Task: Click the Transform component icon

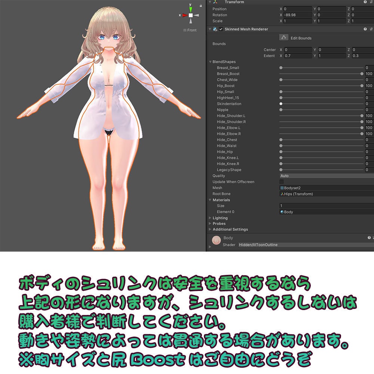Action: pyautogui.click(x=215, y=2)
